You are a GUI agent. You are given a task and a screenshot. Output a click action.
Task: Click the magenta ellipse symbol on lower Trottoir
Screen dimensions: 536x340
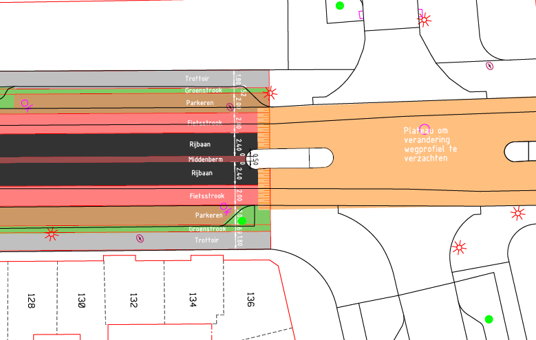(x=140, y=238)
